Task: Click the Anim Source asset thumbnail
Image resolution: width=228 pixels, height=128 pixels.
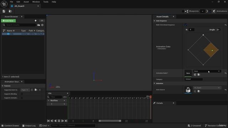Action: [188, 90]
